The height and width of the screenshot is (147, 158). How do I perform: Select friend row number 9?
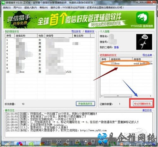point(50,68)
